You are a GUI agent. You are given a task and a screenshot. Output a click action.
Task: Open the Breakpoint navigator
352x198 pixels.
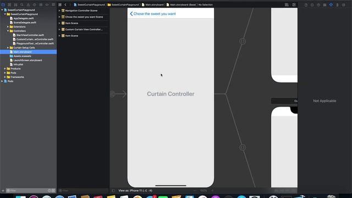point(47,5)
